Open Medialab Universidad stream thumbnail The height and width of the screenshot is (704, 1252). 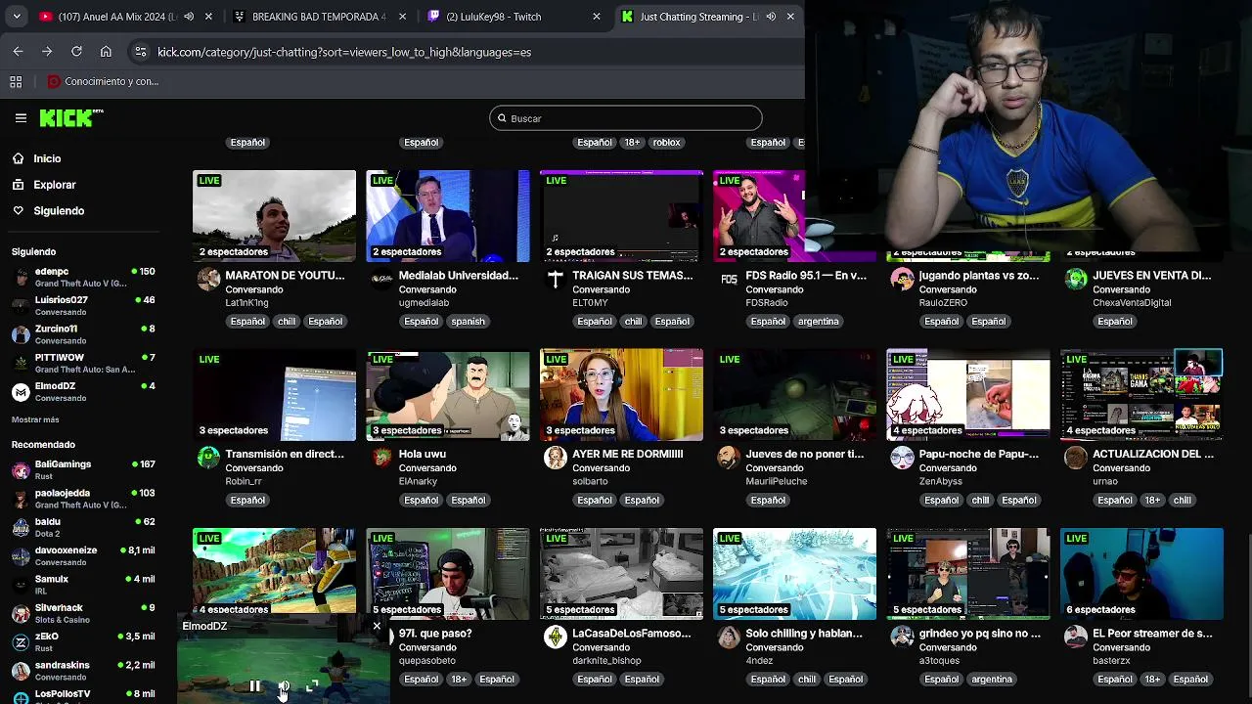click(x=448, y=216)
